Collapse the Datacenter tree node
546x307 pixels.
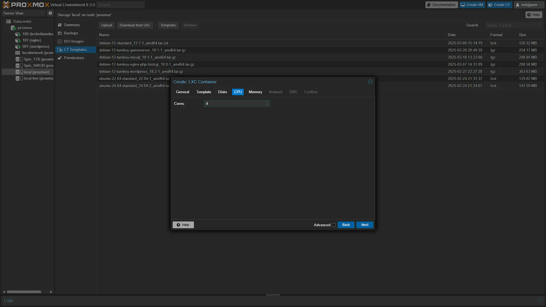pos(4,22)
